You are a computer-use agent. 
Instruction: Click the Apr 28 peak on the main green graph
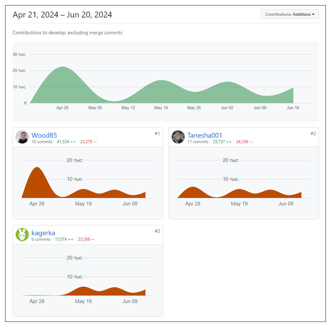pyautogui.click(x=63, y=67)
